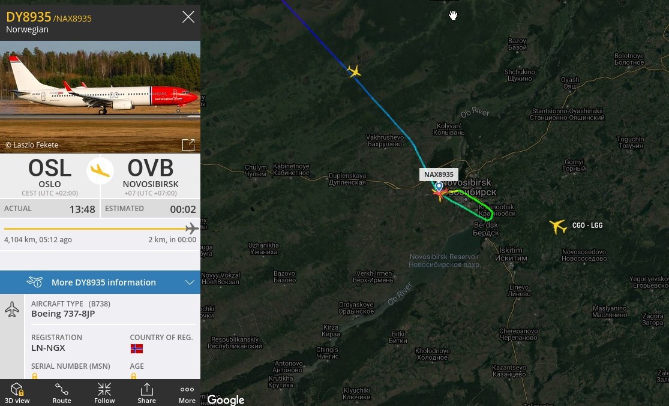Click the yellow plane on the blue trail
The height and width of the screenshot is (406, 669).
[353, 71]
